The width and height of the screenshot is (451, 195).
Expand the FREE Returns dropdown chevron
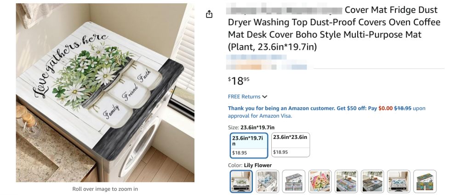[265, 97]
